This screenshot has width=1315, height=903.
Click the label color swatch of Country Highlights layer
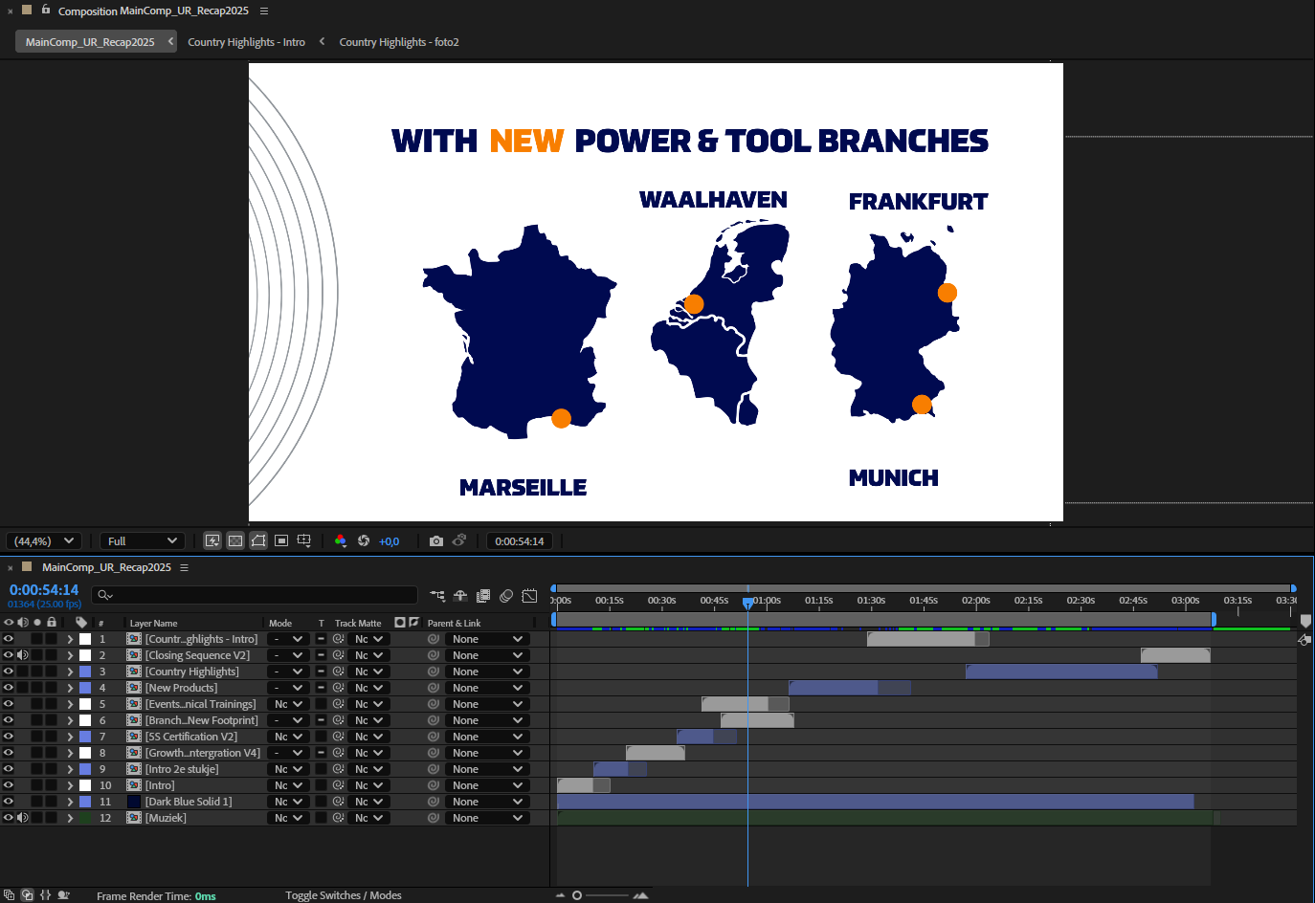[85, 672]
